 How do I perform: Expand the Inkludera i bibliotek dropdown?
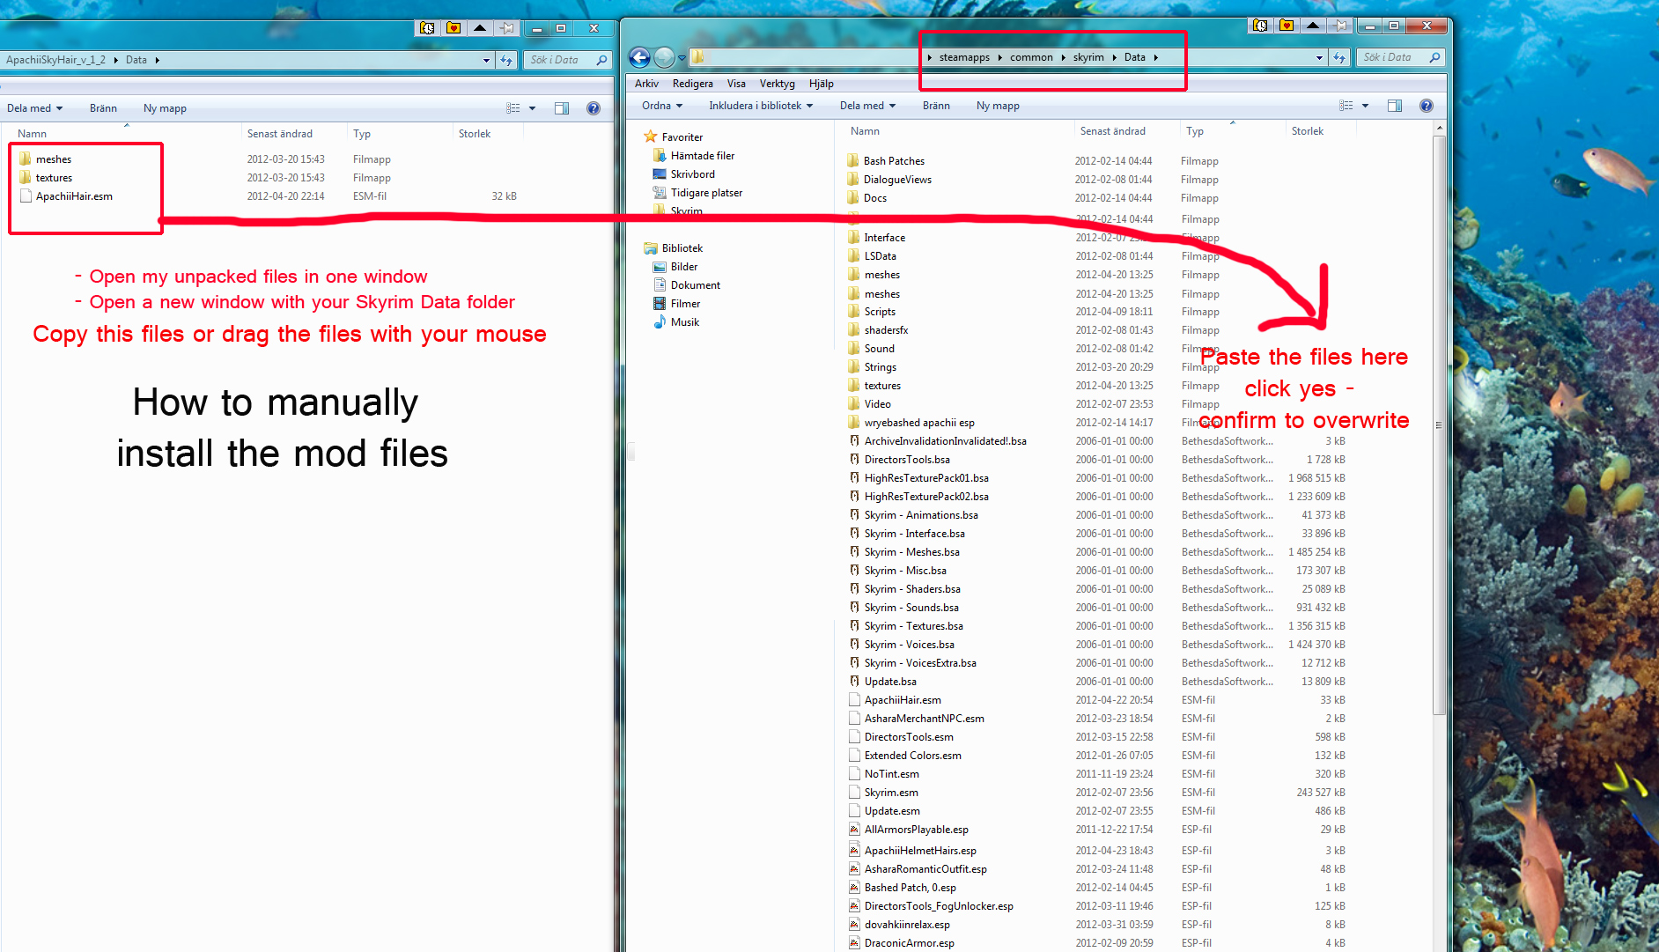761,106
